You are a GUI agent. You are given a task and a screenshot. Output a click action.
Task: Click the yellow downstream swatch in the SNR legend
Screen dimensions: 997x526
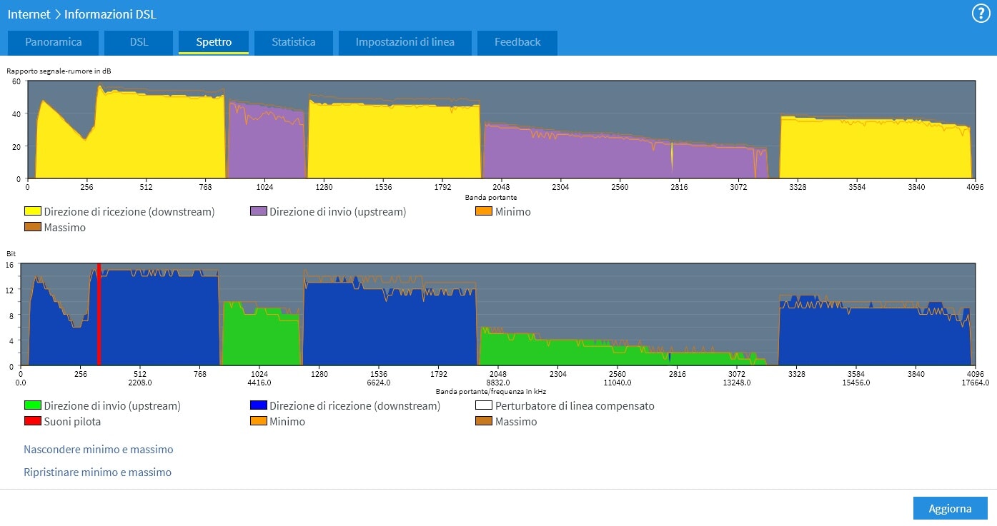click(32, 212)
